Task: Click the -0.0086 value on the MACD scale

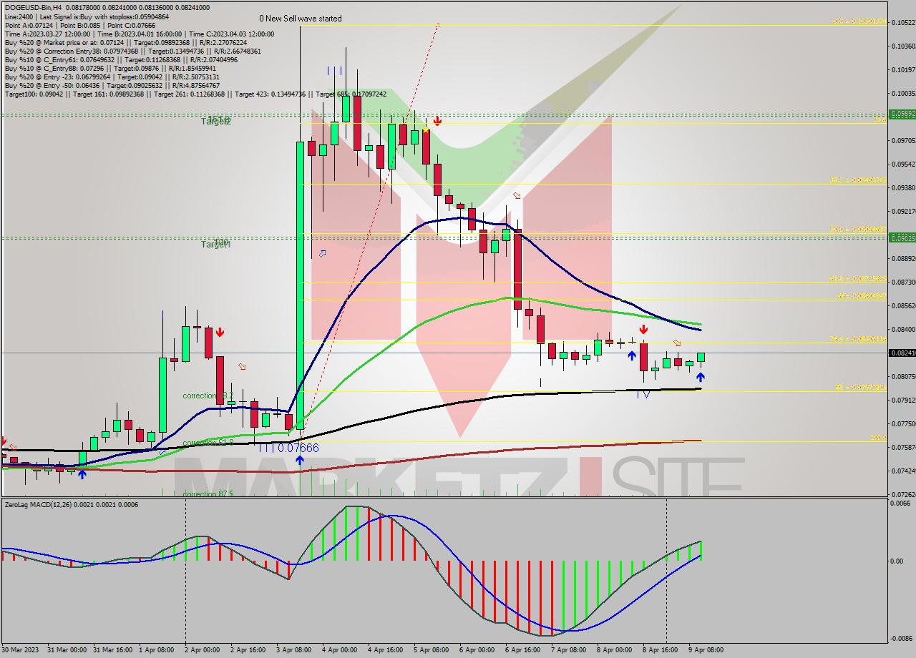Action: click(902, 638)
